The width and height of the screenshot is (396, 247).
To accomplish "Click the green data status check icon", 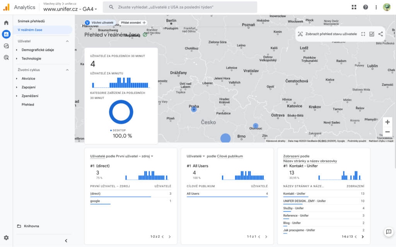I will click(145, 35).
